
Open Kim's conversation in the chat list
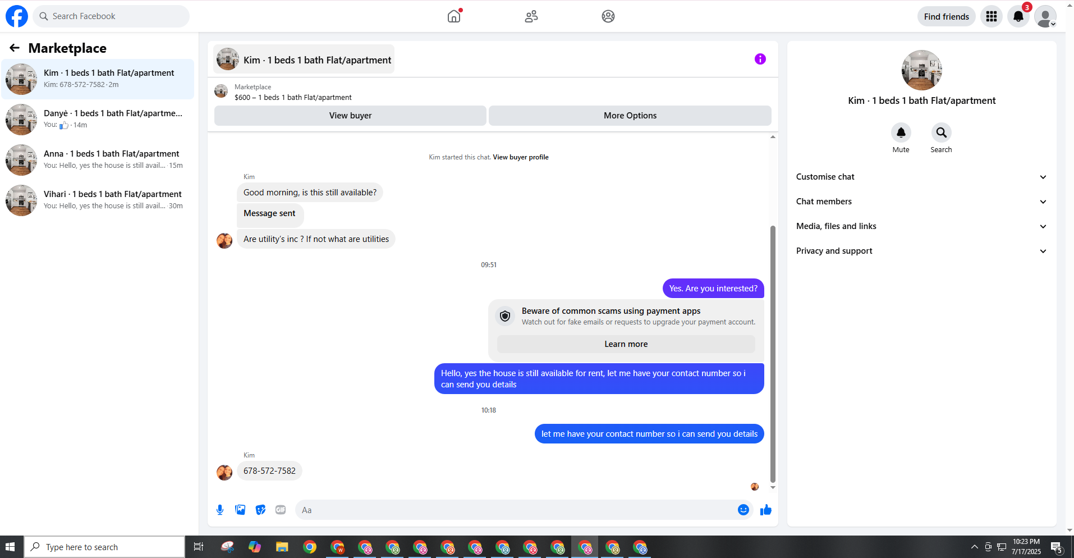coord(99,79)
